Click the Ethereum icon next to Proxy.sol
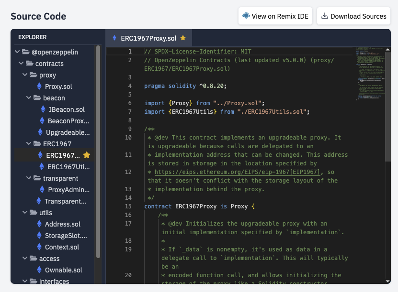 [x=39, y=87]
